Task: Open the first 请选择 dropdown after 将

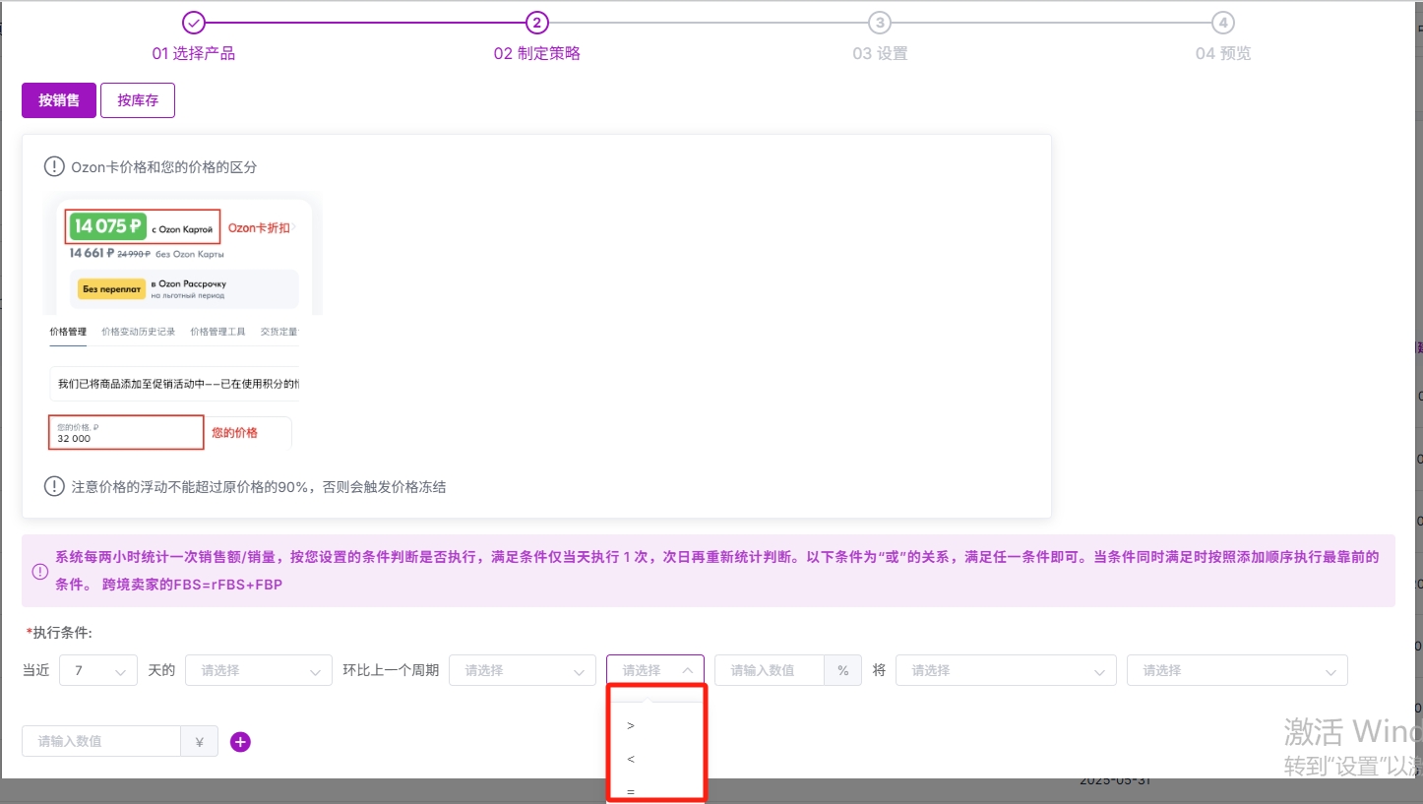Action: pyautogui.click(x=1006, y=670)
